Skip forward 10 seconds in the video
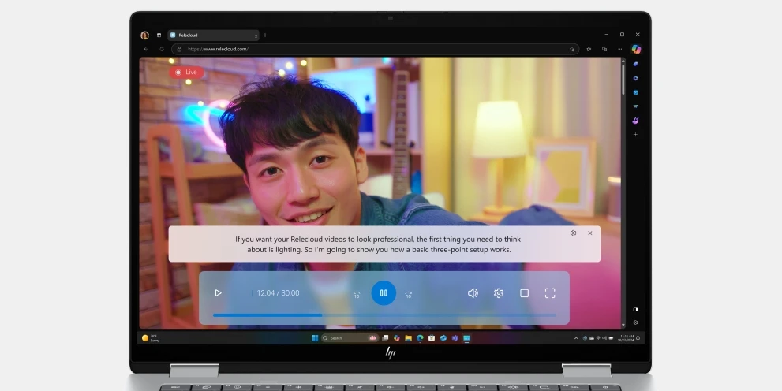This screenshot has width=782, height=391. (x=409, y=294)
